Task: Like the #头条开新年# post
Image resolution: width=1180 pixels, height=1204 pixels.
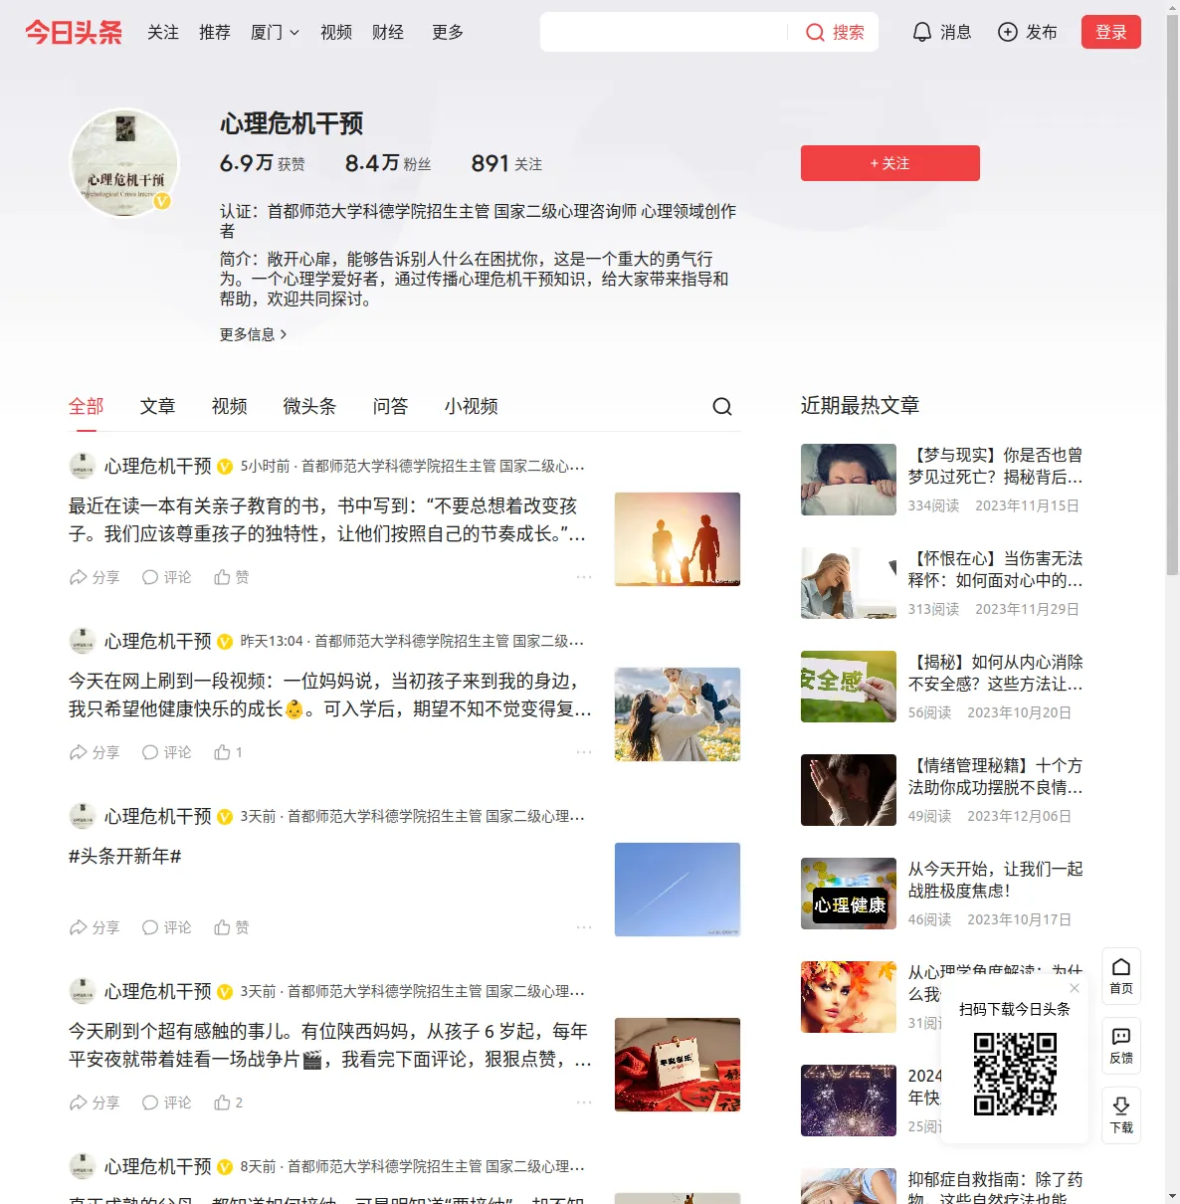Action: coord(232,927)
